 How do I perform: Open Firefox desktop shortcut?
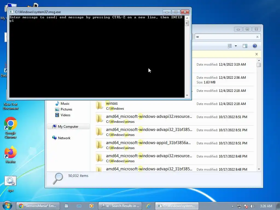pyautogui.click(x=11, y=155)
